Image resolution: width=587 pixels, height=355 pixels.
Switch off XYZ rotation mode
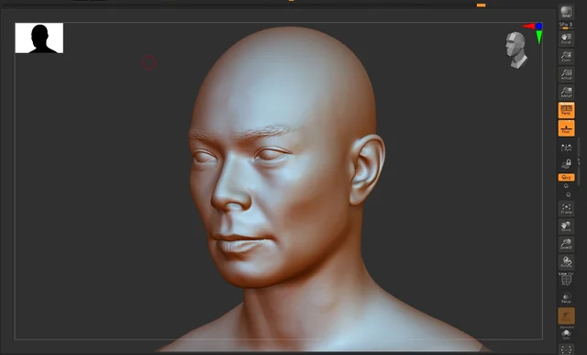click(566, 177)
